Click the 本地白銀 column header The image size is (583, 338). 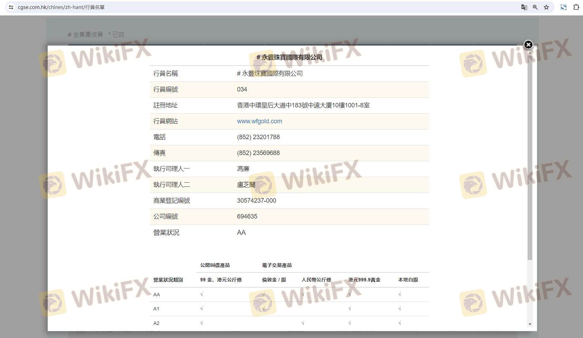pos(408,280)
